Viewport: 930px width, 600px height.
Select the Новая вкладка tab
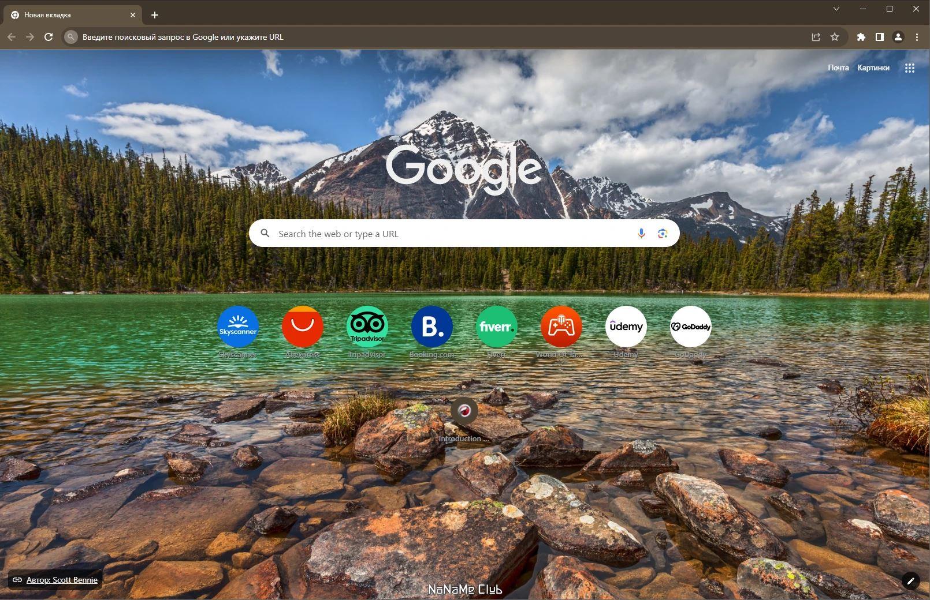pyautogui.click(x=73, y=15)
